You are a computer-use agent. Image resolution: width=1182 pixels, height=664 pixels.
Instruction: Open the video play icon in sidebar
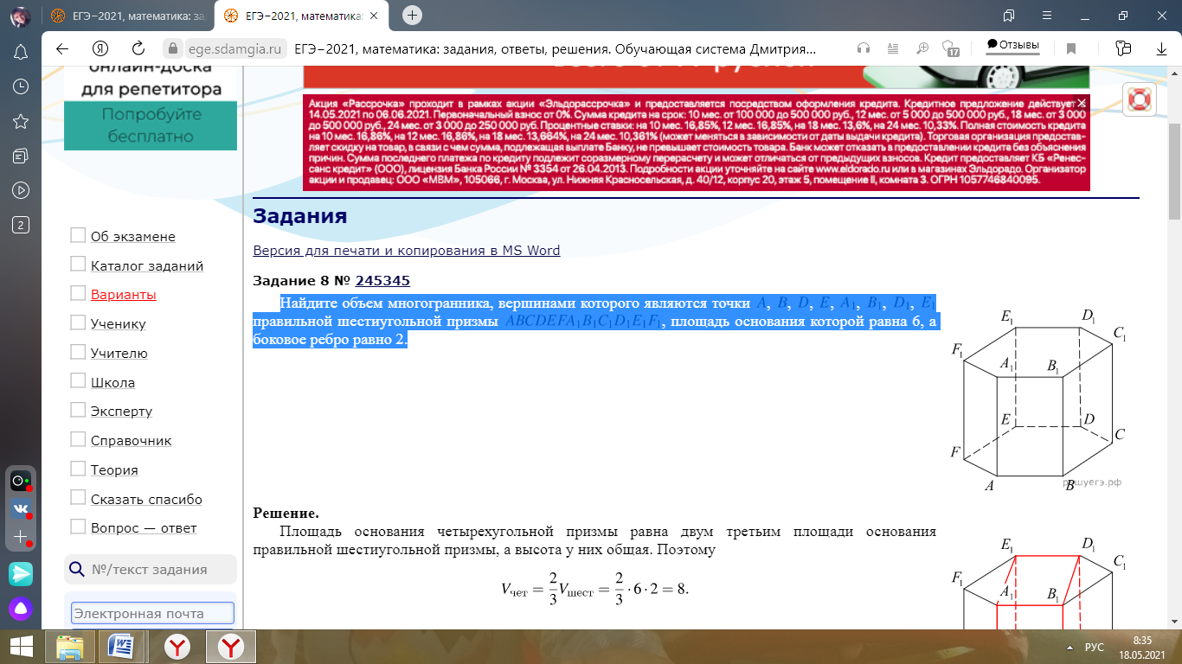[x=22, y=189]
